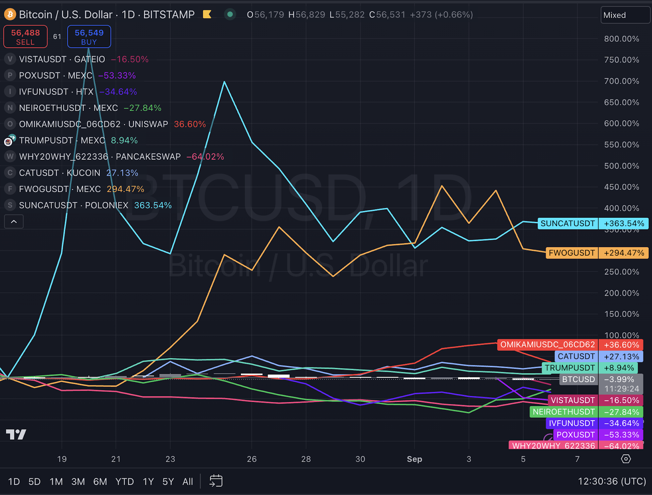The height and width of the screenshot is (495, 652).
Task: Select the 1Y time range
Action: coord(148,482)
